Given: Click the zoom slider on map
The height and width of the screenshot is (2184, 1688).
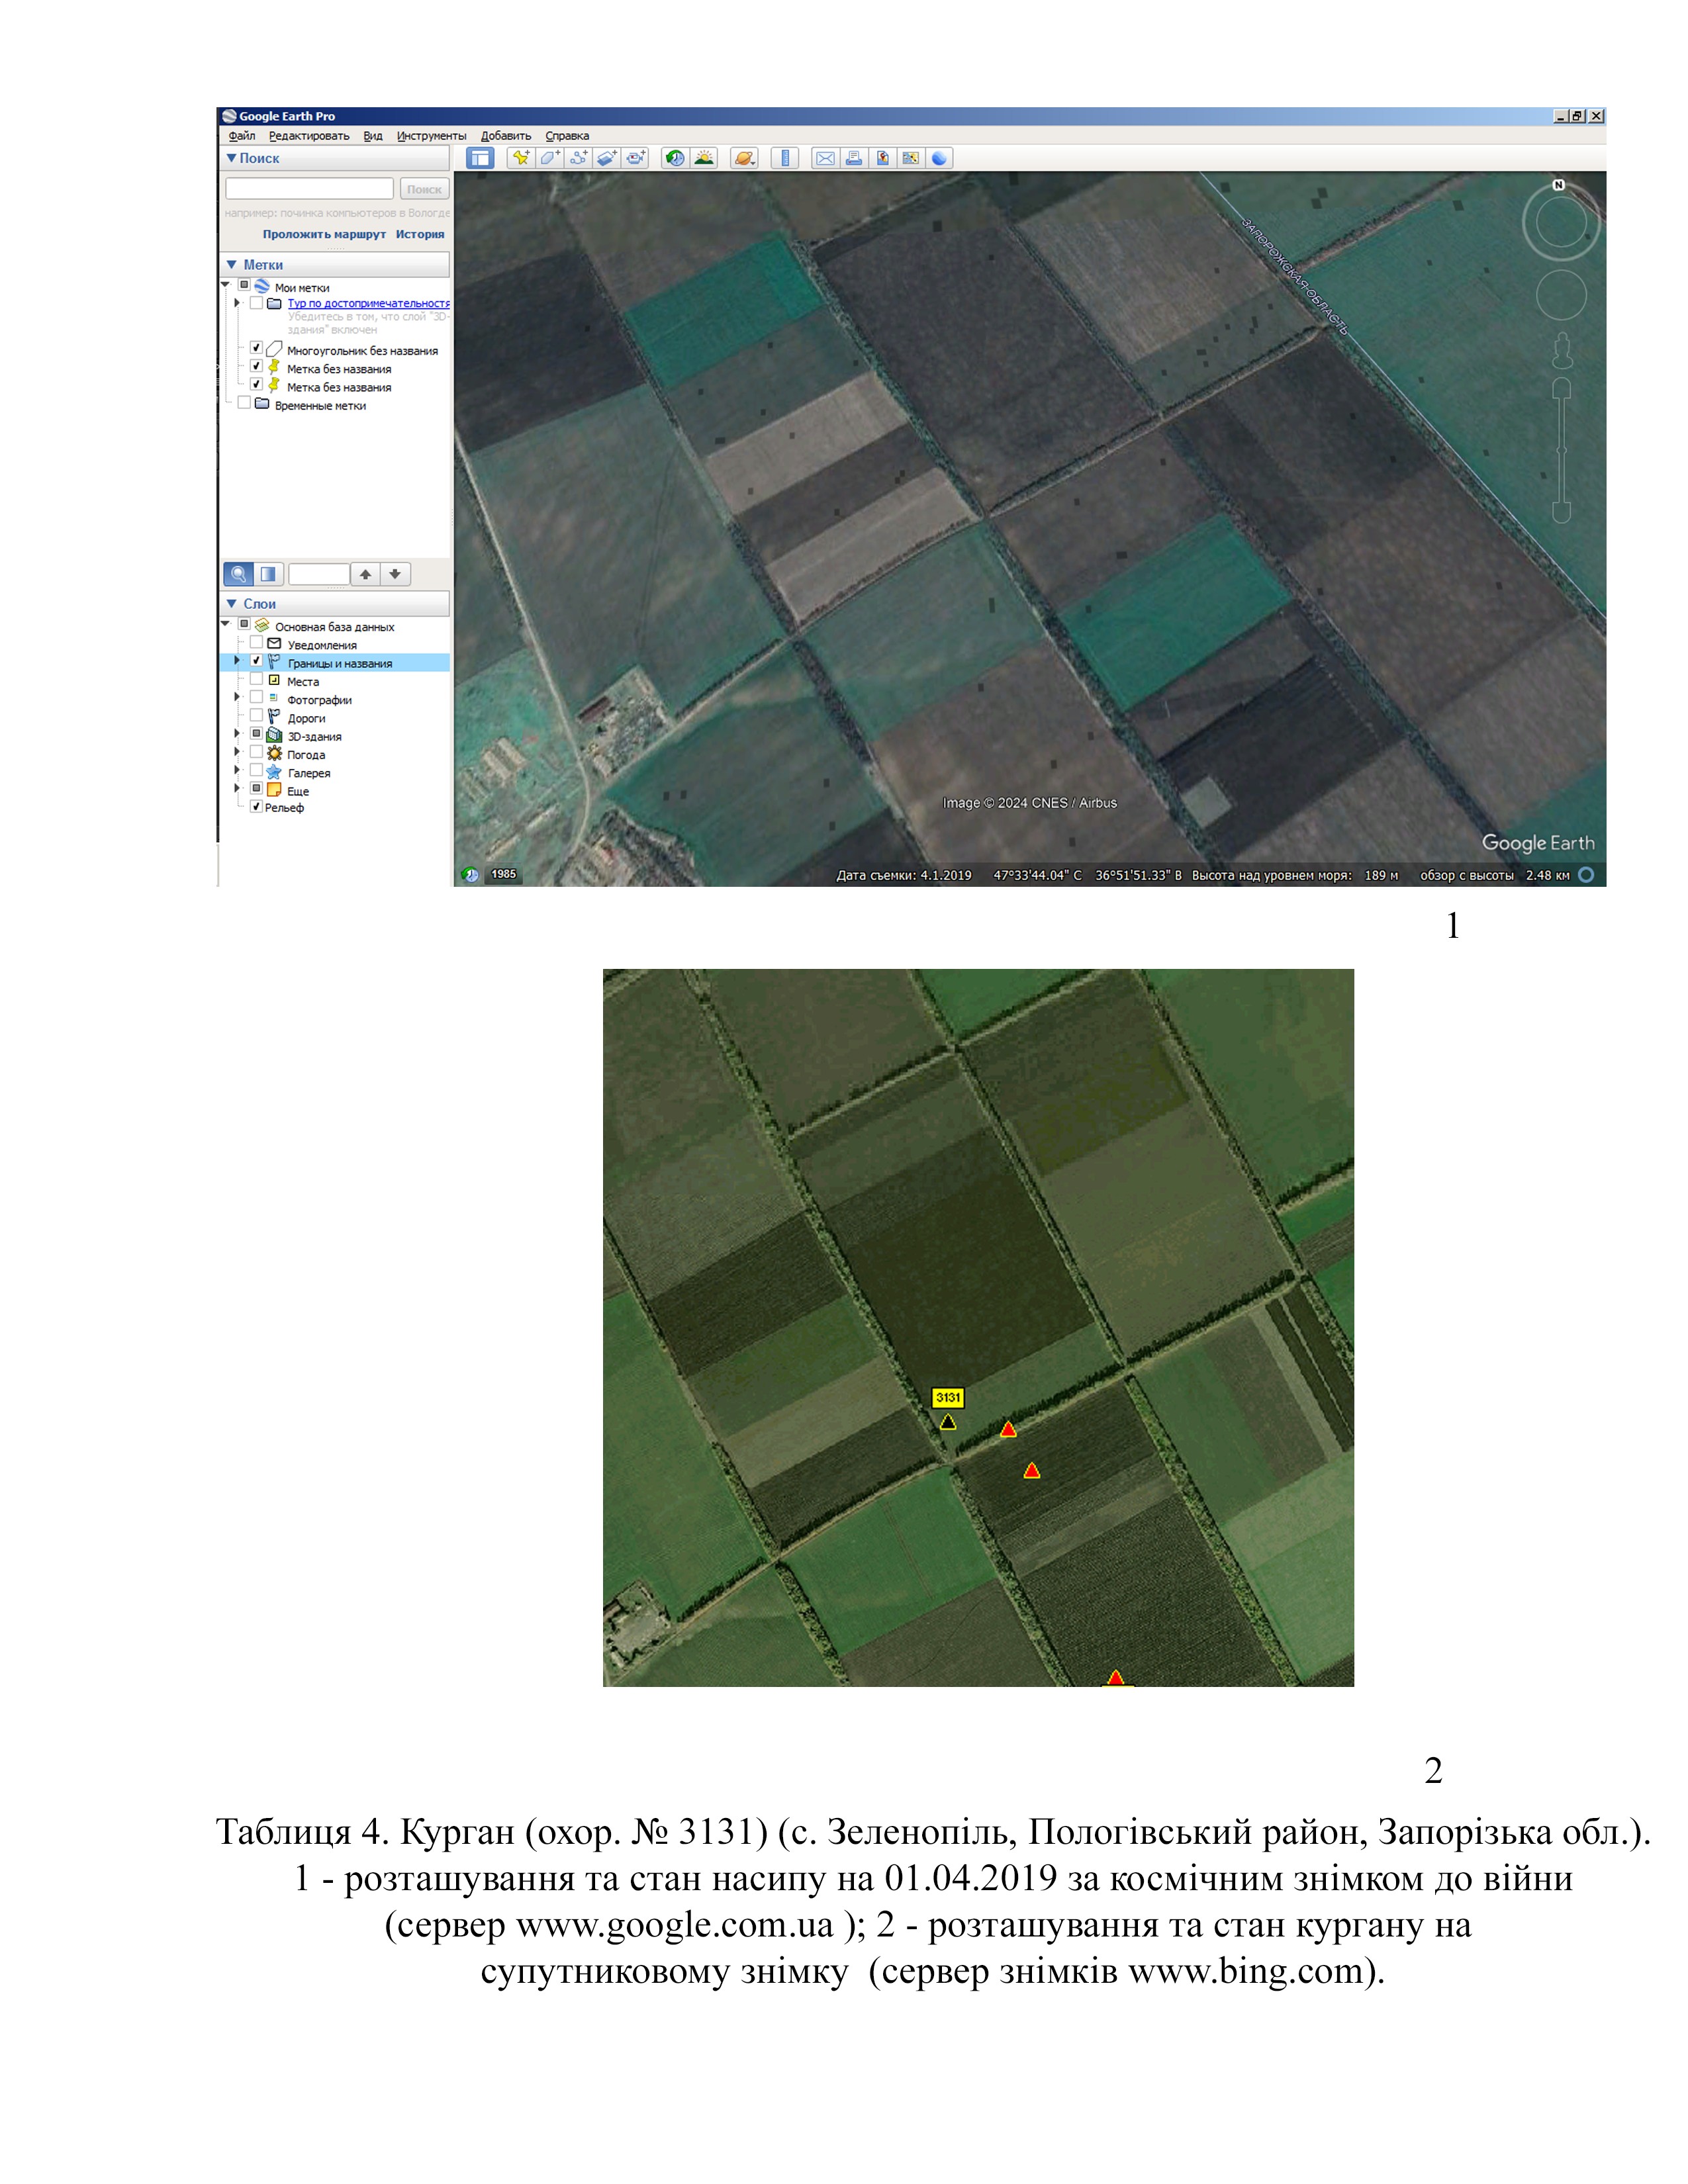Looking at the screenshot, I should (1561, 450).
